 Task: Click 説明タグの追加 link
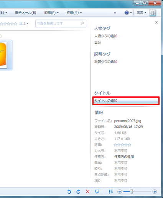point(106,62)
